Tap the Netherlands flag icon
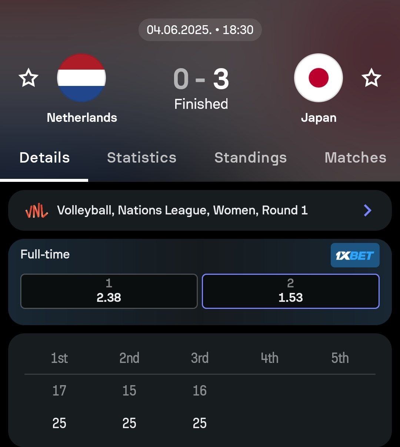The width and height of the screenshot is (400, 447). (81, 78)
